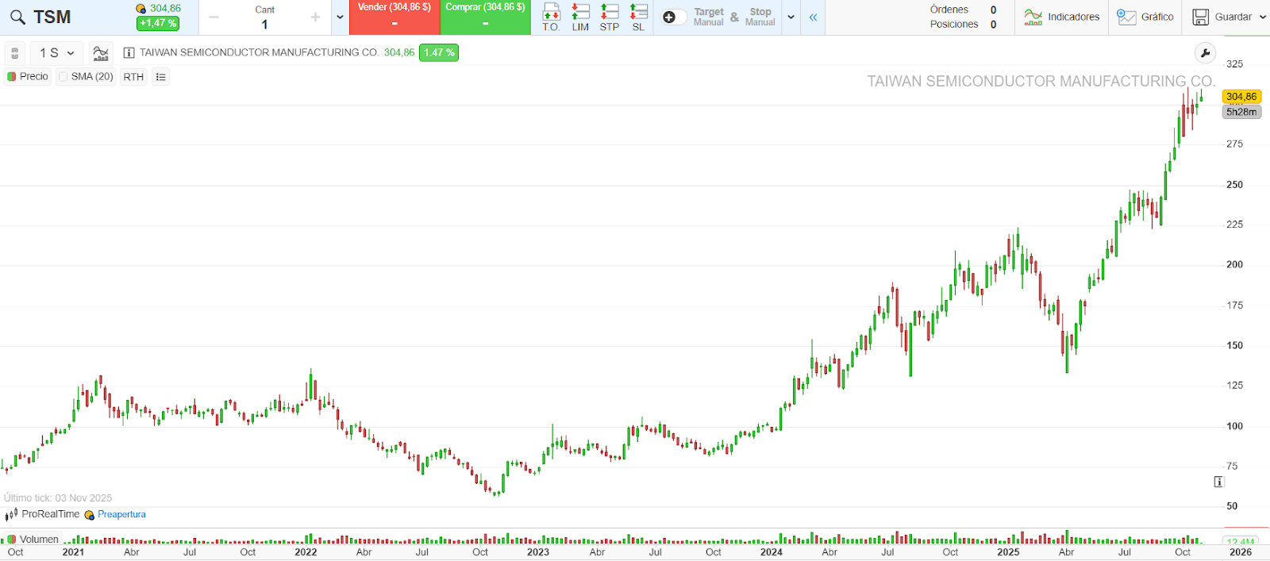Click the TSM symbol search magnifier
The width and height of the screenshot is (1270, 561).
pyautogui.click(x=17, y=17)
